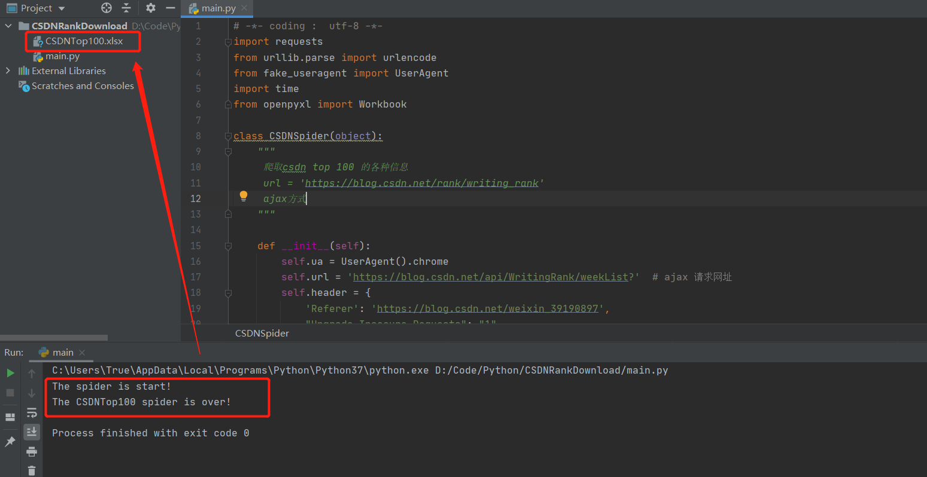
Task: Click 'UserAgent().chrome' on line 16
Action: point(394,261)
